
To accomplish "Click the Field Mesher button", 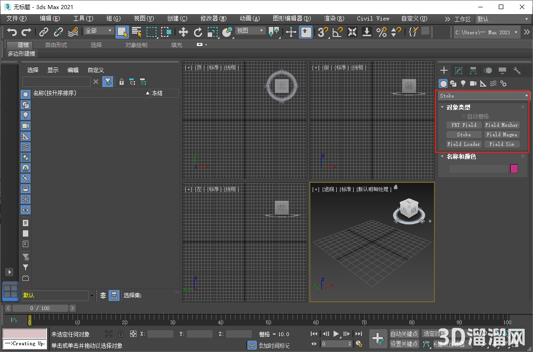I will (502, 125).
